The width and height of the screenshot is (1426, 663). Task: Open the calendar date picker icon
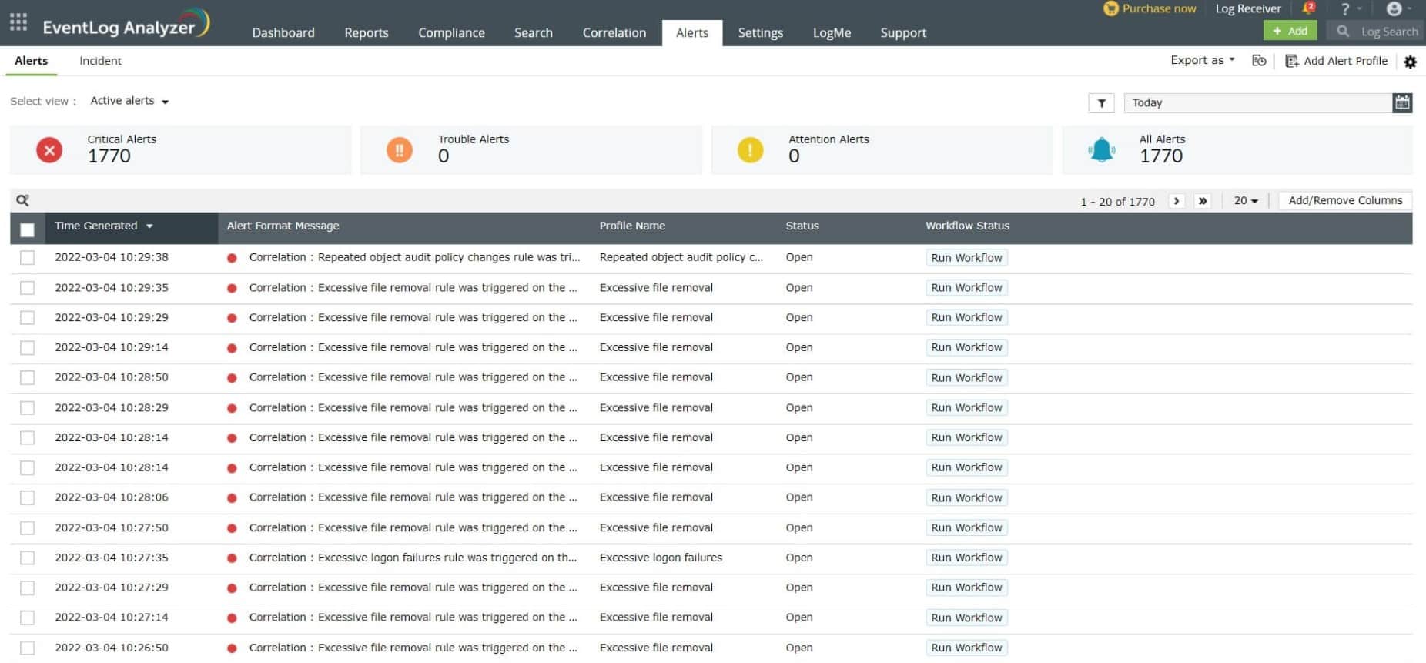pyautogui.click(x=1402, y=102)
